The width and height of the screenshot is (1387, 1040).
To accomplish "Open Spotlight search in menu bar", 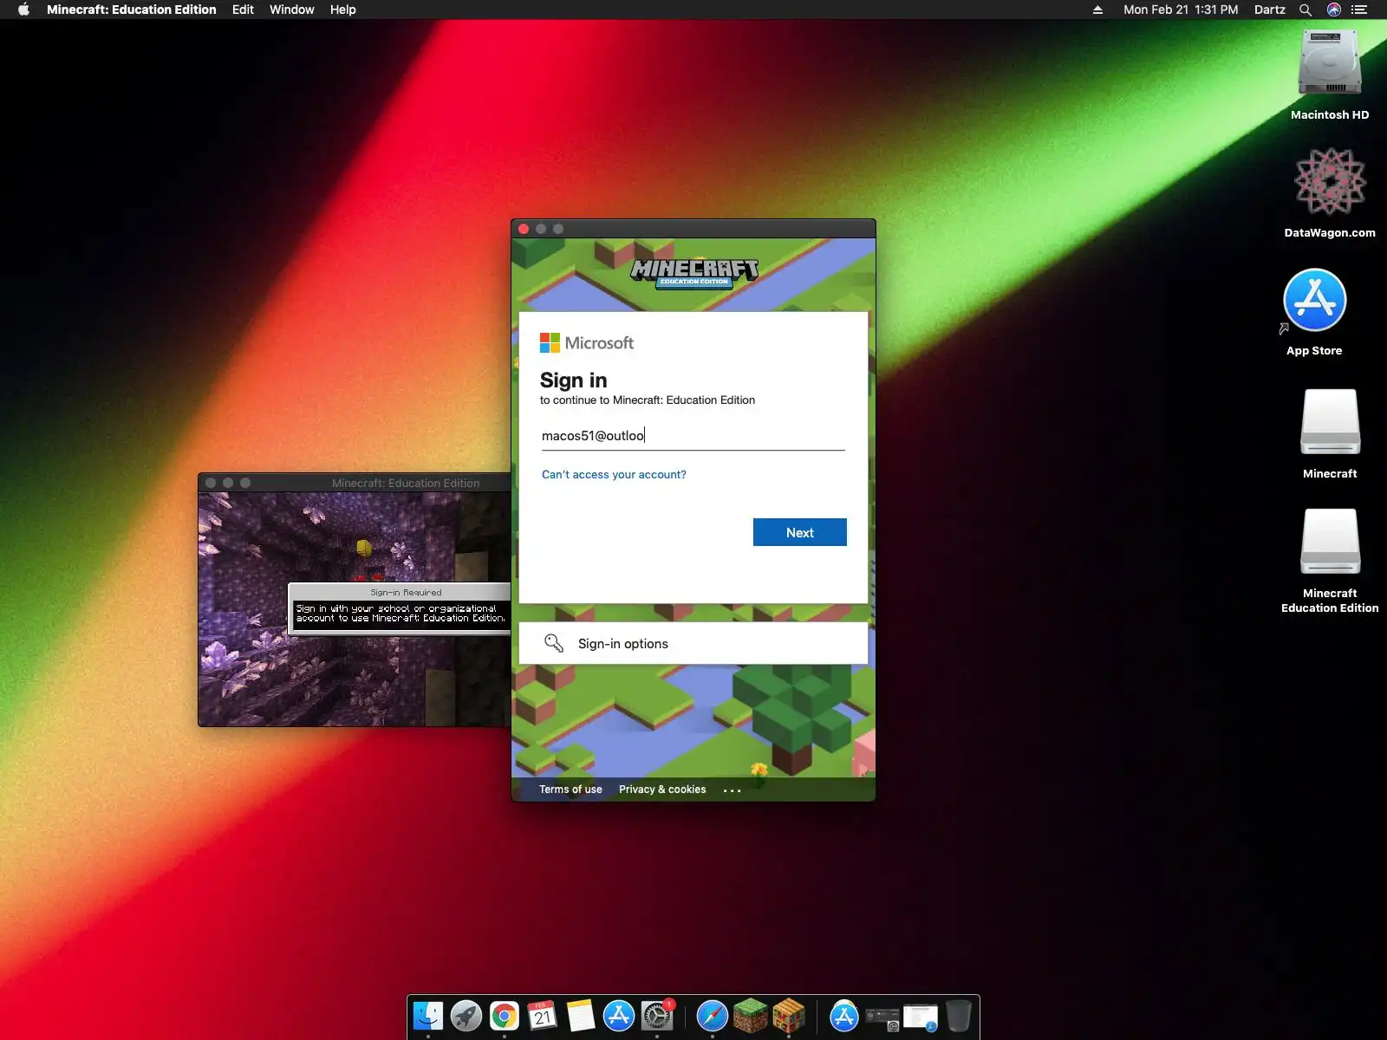I will coord(1306,10).
